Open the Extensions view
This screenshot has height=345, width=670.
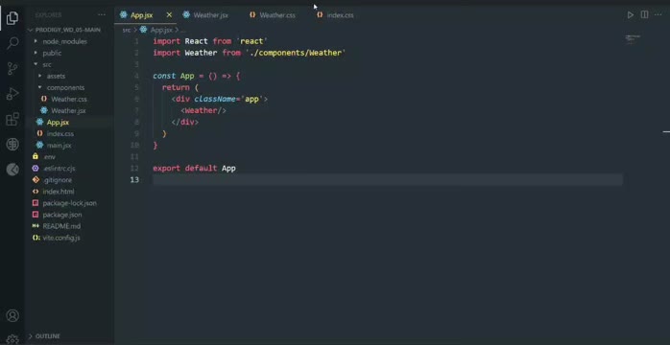12,119
